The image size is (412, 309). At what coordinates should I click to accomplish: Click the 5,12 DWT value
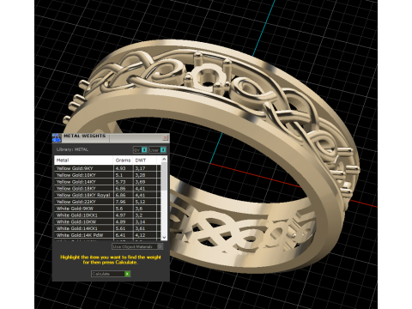click(x=140, y=202)
